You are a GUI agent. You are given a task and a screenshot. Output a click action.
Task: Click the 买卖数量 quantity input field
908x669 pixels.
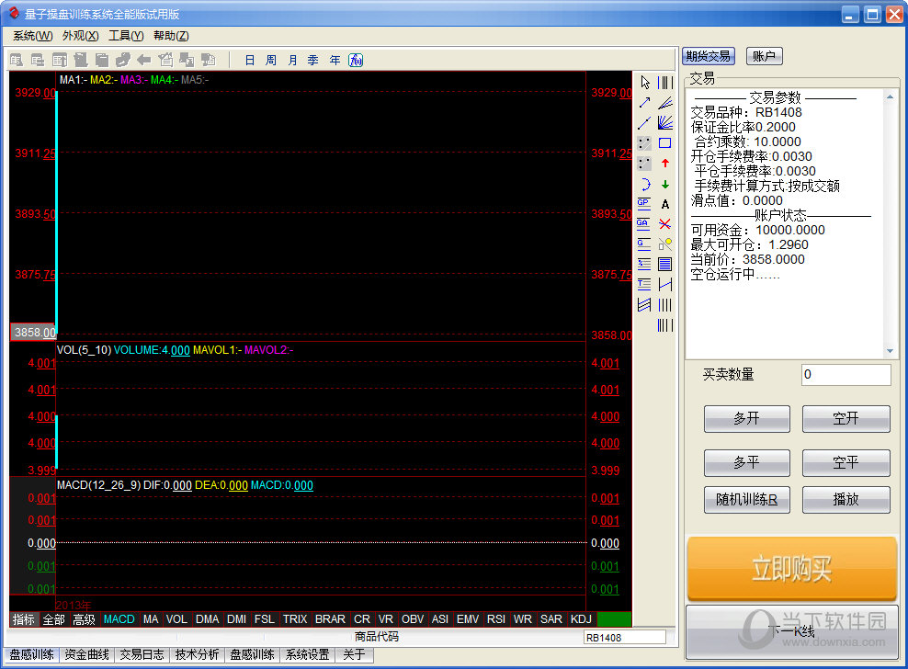click(x=846, y=375)
